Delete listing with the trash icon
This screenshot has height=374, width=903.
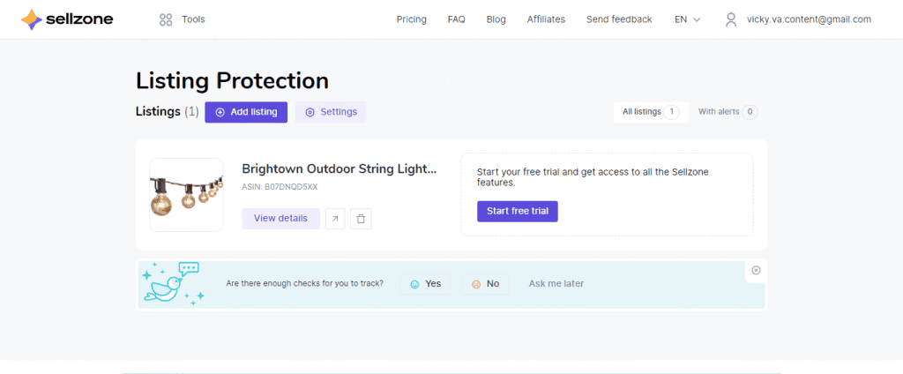coord(361,219)
